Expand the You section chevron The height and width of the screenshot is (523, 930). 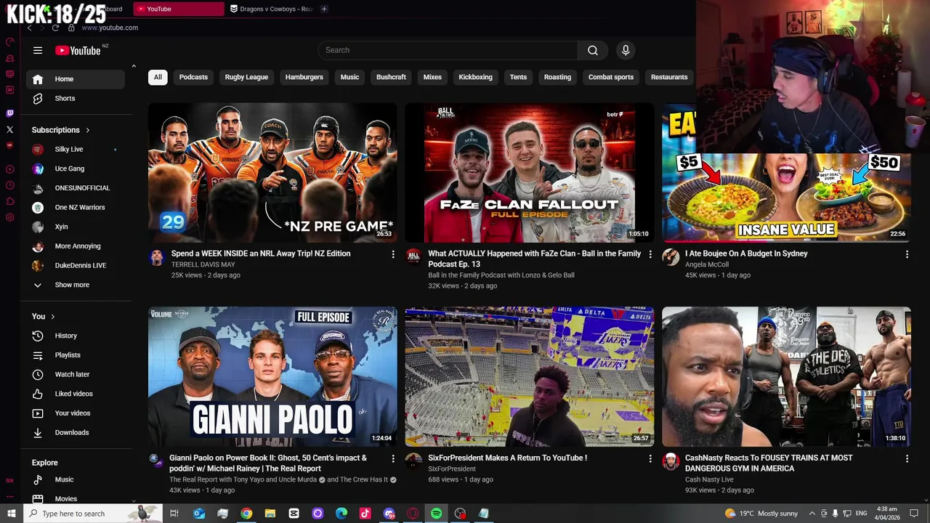point(52,317)
